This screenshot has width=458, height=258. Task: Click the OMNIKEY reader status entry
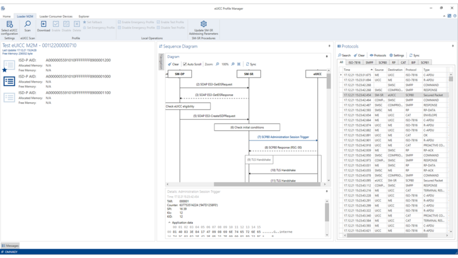(x=9, y=252)
